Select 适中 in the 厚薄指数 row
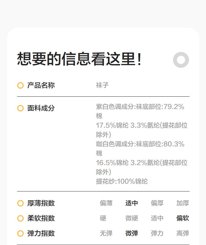Screen dimensions: 206x245 tap(132, 203)
